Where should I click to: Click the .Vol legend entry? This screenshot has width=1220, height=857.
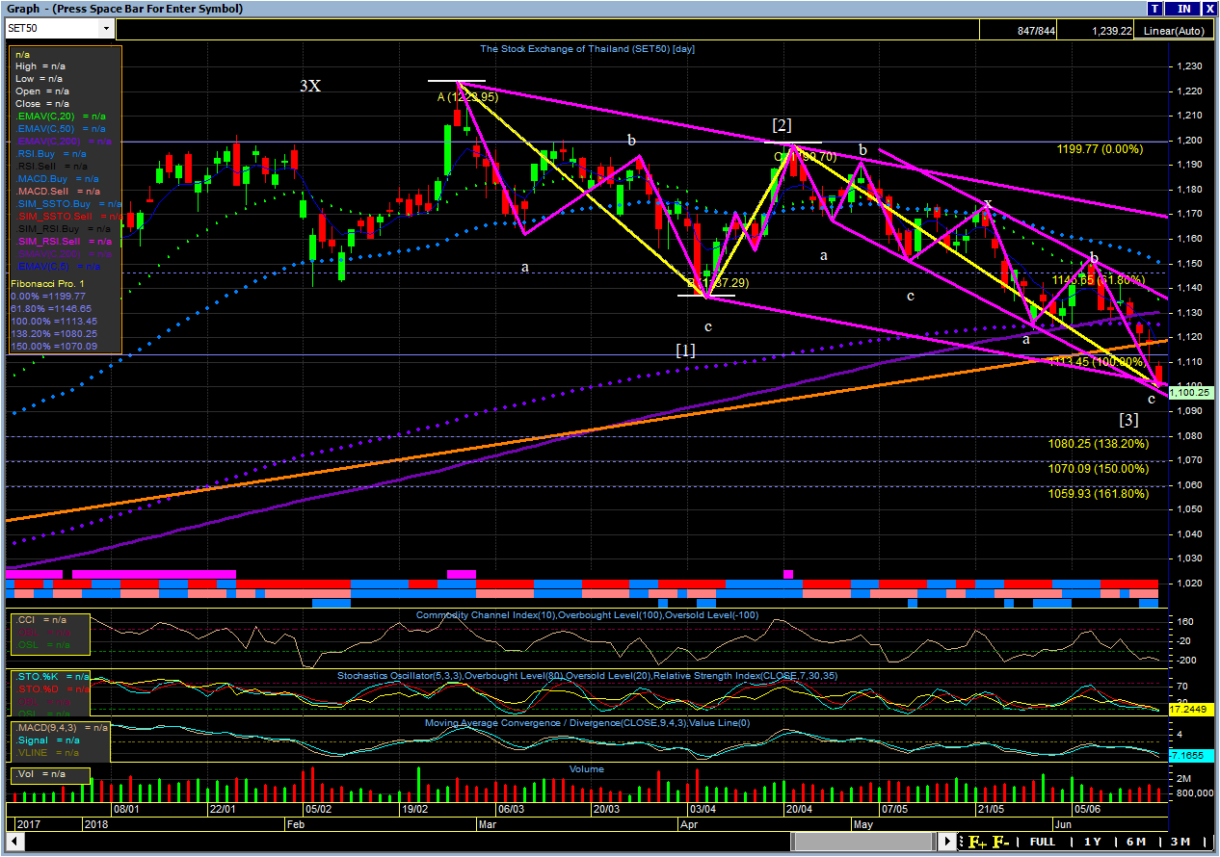pos(42,773)
